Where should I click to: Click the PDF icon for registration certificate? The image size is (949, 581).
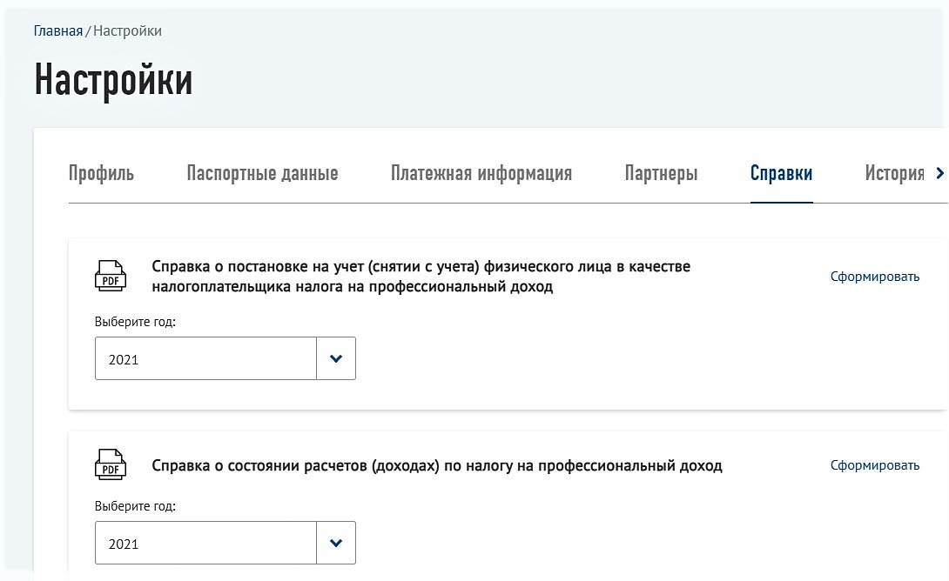(110, 276)
